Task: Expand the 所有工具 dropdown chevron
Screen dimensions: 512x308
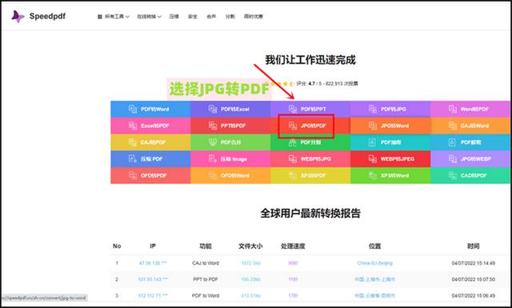Action: pos(127,17)
